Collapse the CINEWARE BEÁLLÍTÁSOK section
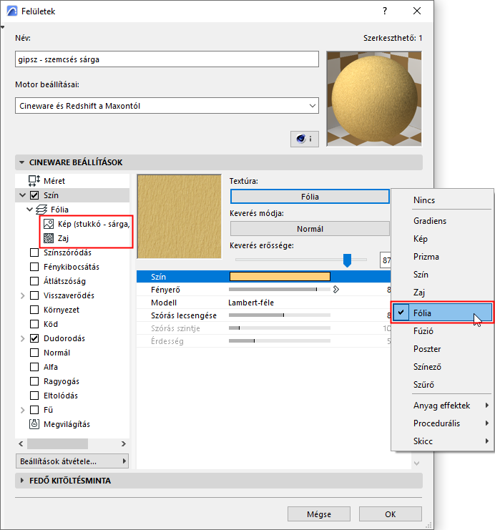This screenshot has height=530, width=495. click(x=22, y=162)
